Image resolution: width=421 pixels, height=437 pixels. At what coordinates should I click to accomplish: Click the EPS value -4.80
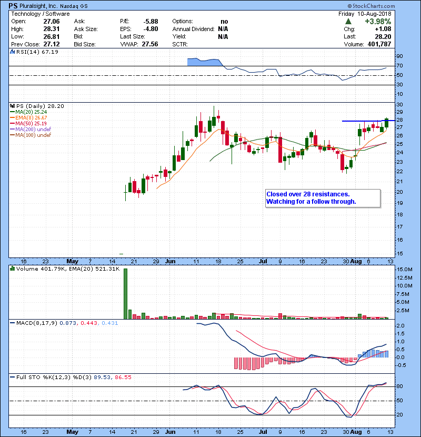tap(151, 29)
